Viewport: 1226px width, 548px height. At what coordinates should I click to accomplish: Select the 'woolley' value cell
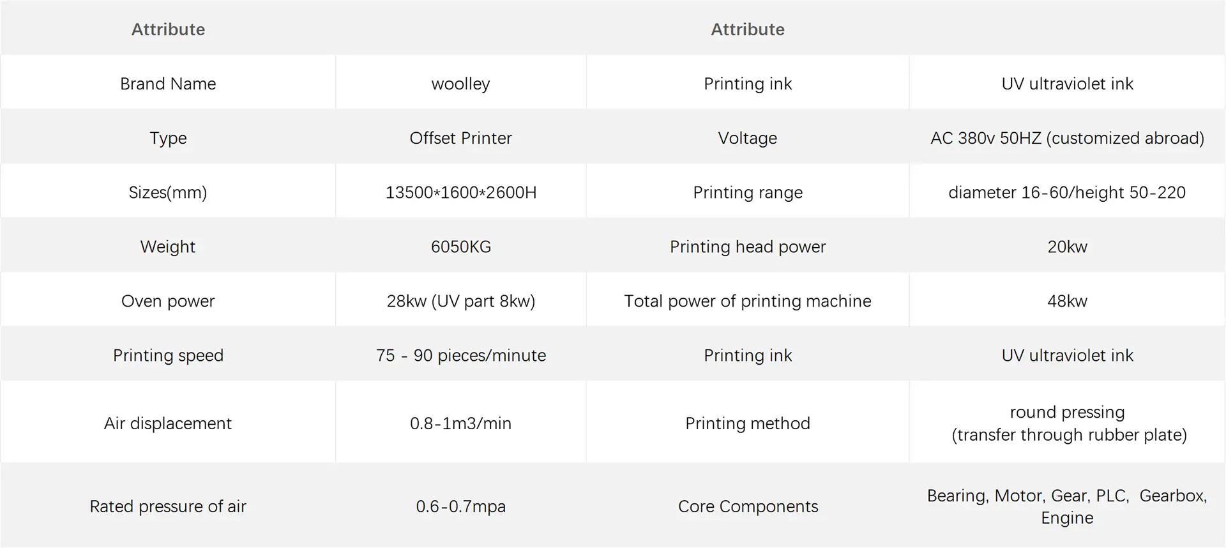(x=461, y=84)
